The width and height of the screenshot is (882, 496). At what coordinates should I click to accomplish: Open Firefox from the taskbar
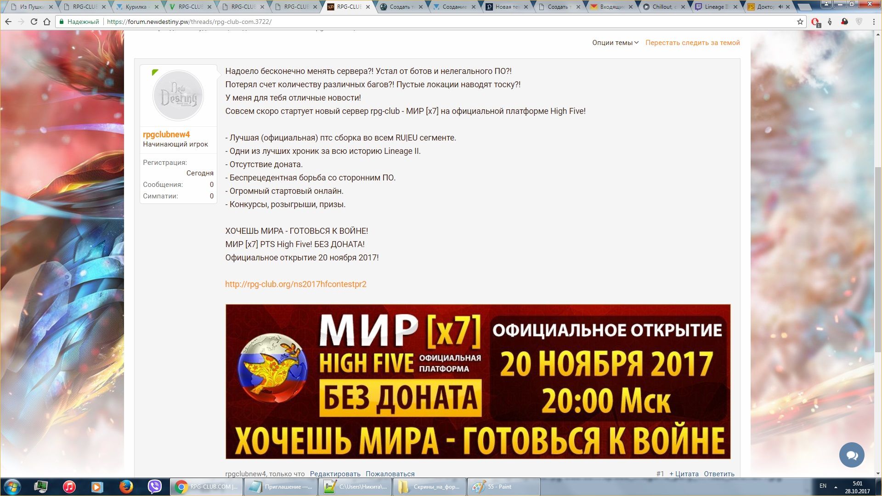pos(126,486)
